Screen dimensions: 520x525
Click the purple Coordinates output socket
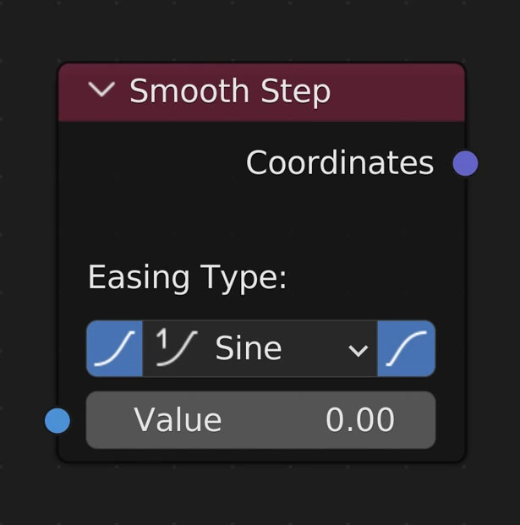pyautogui.click(x=465, y=163)
